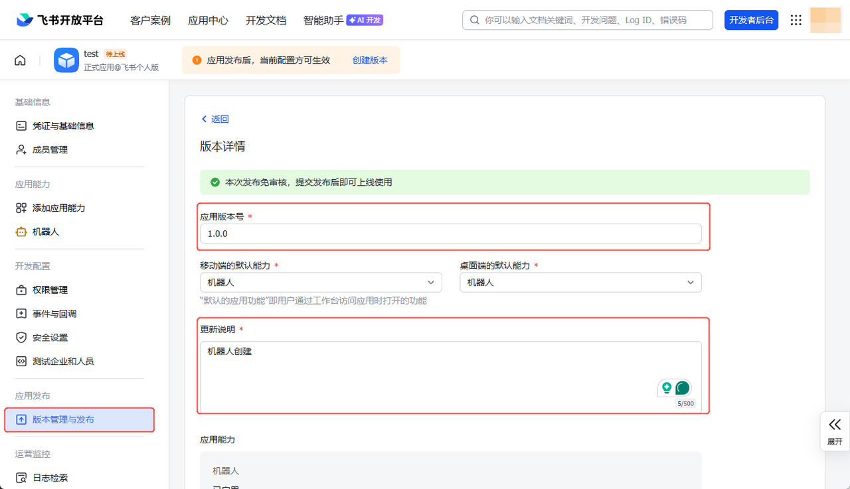Click the test app cube icon
The height and width of the screenshot is (489, 850).
point(66,60)
